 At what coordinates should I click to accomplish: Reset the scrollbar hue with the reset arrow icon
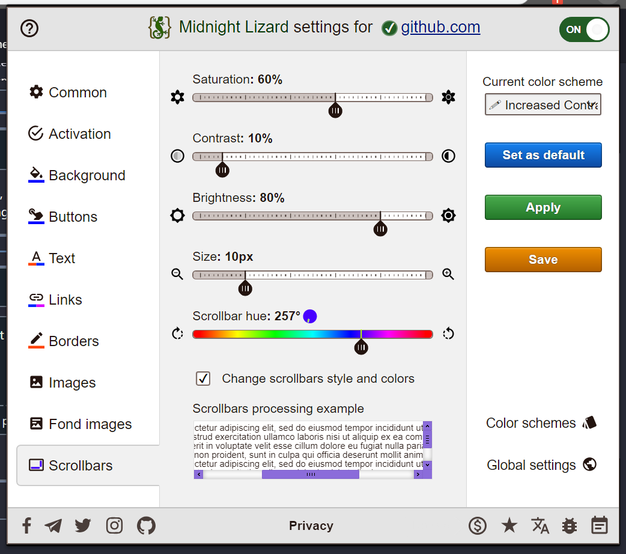tap(448, 333)
